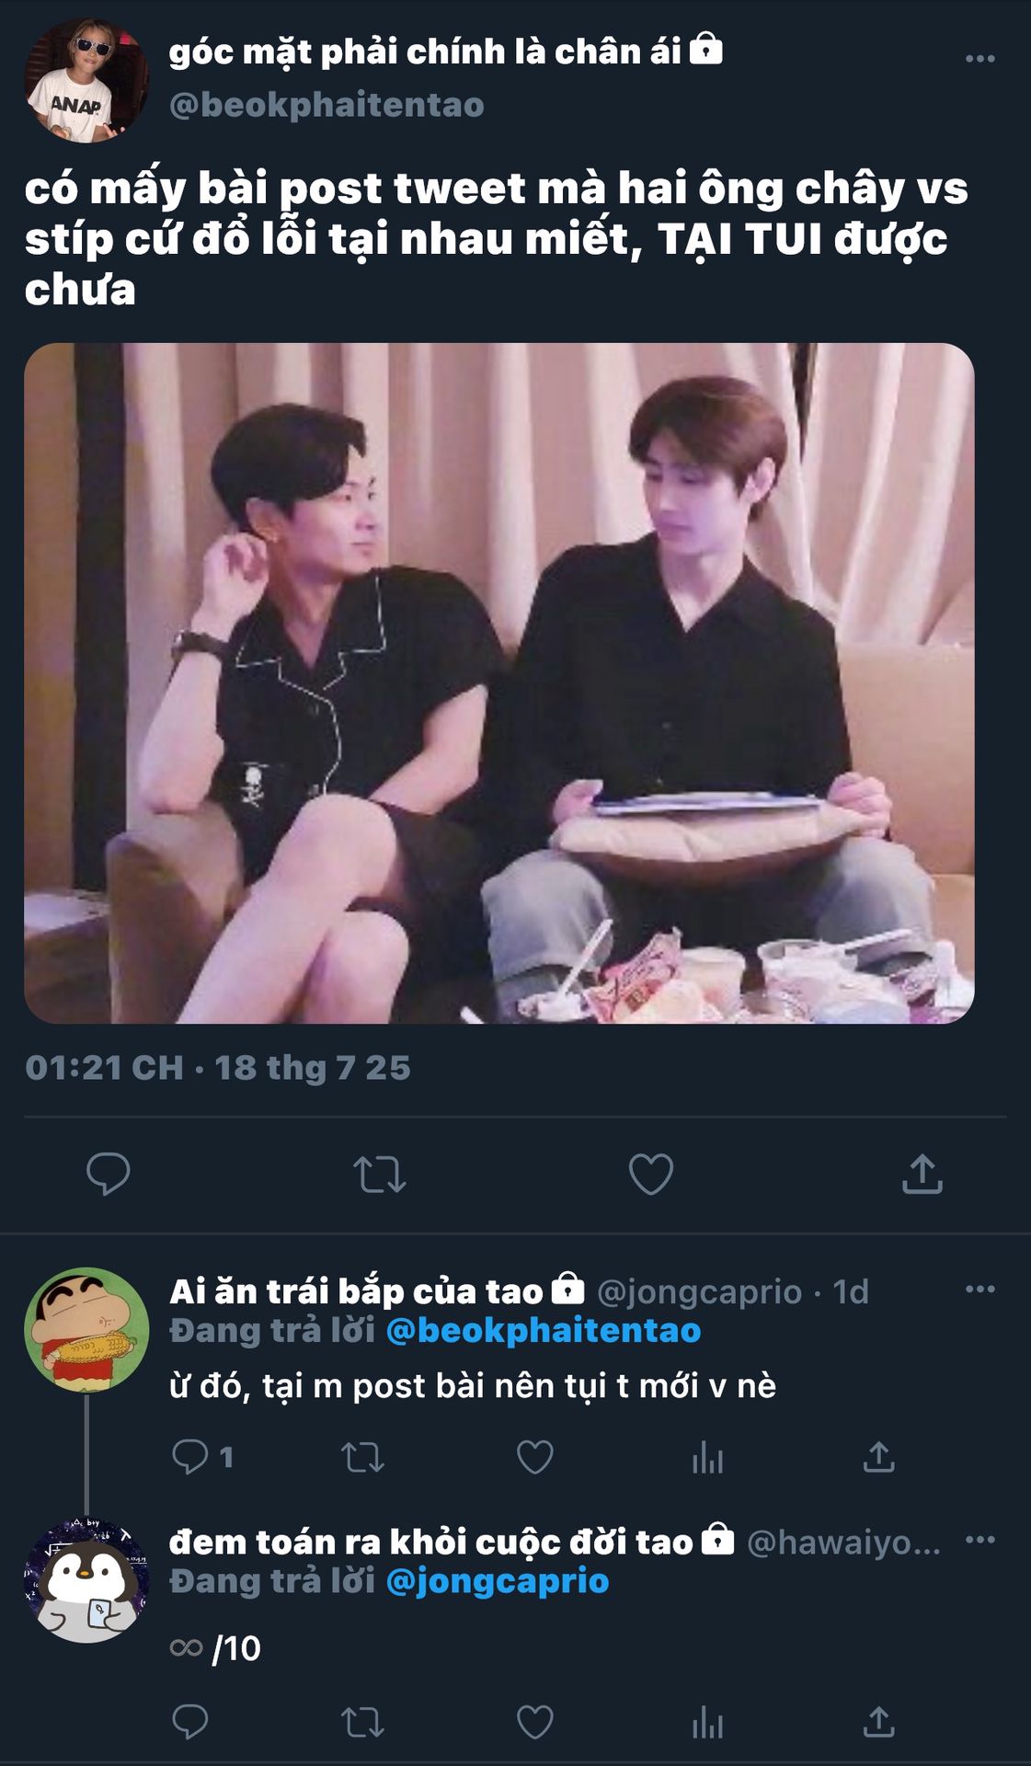Retweet jongcaprio's reply
The width and height of the screenshot is (1031, 1766).
(362, 1457)
